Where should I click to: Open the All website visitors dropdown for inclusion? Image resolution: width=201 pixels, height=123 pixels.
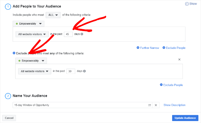click(x=32, y=34)
